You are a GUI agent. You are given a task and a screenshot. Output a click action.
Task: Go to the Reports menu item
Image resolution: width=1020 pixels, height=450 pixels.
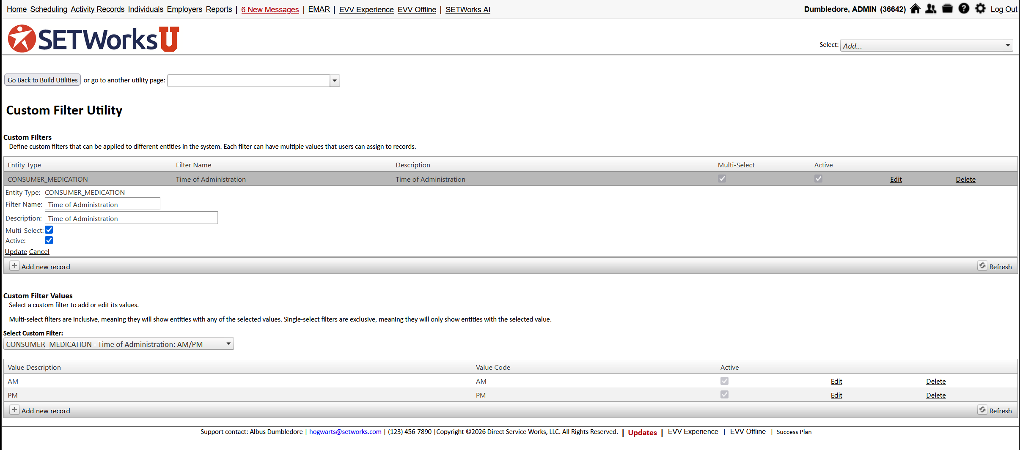tap(219, 9)
